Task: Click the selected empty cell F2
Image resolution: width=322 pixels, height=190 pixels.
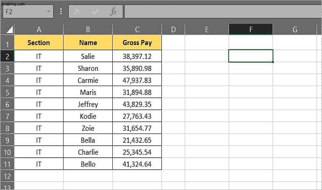Action: click(x=251, y=56)
